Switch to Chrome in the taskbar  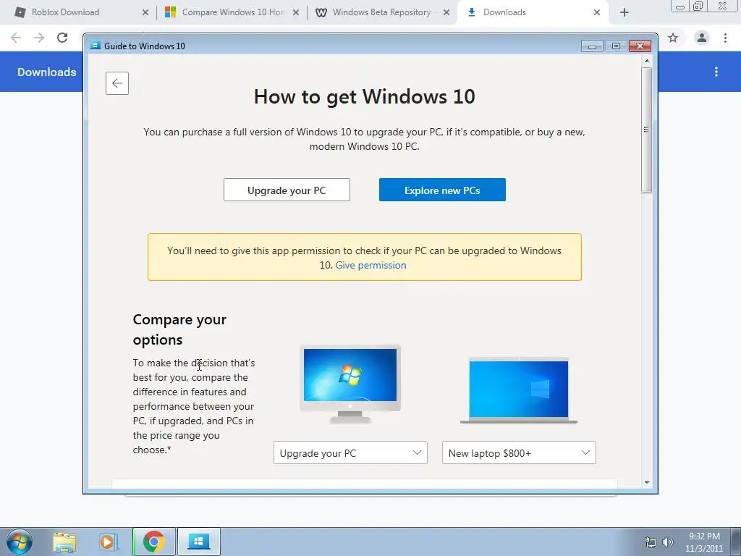pyautogui.click(x=154, y=542)
